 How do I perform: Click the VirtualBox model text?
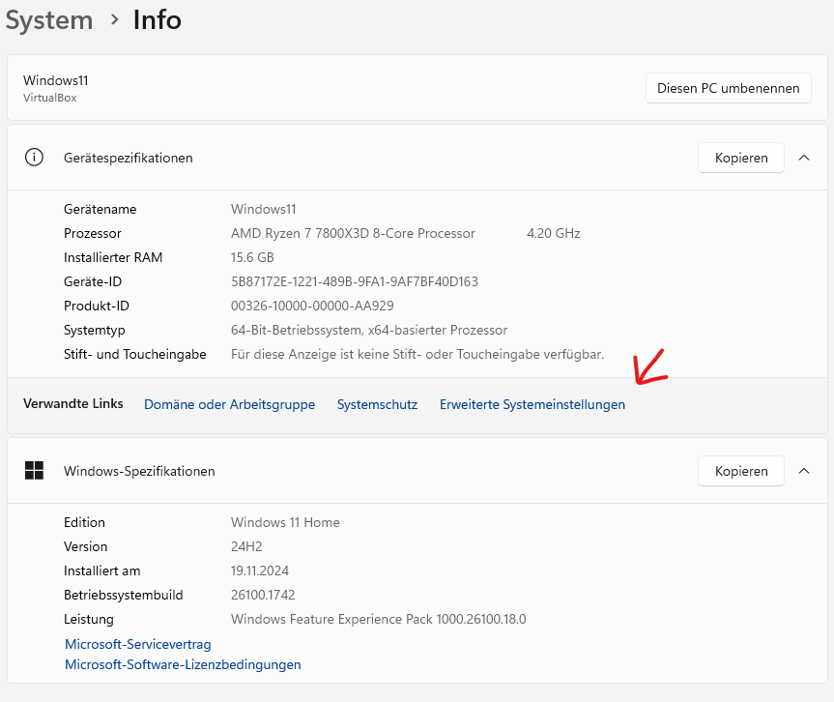click(50, 98)
